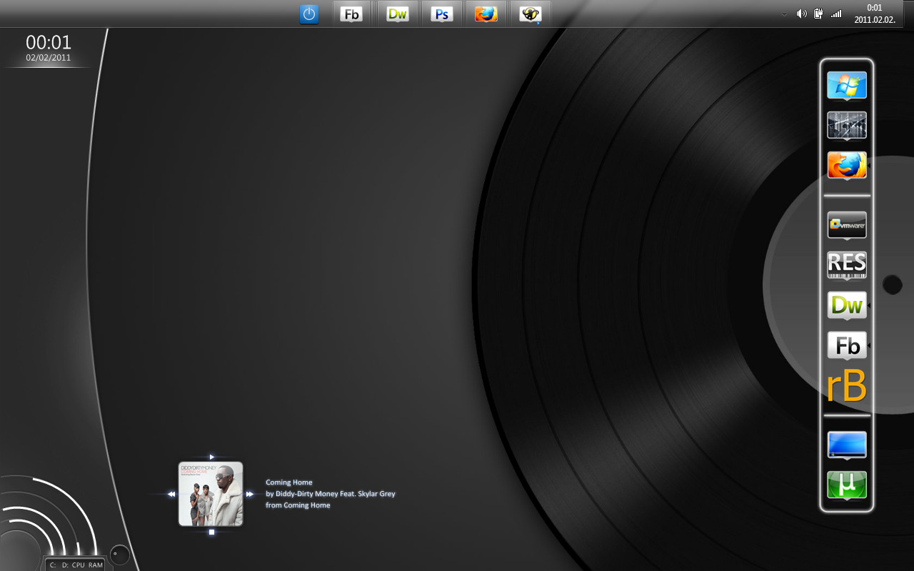This screenshot has height=571, width=914.
Task: Show hidden tray icons arrow
Action: click(x=784, y=14)
